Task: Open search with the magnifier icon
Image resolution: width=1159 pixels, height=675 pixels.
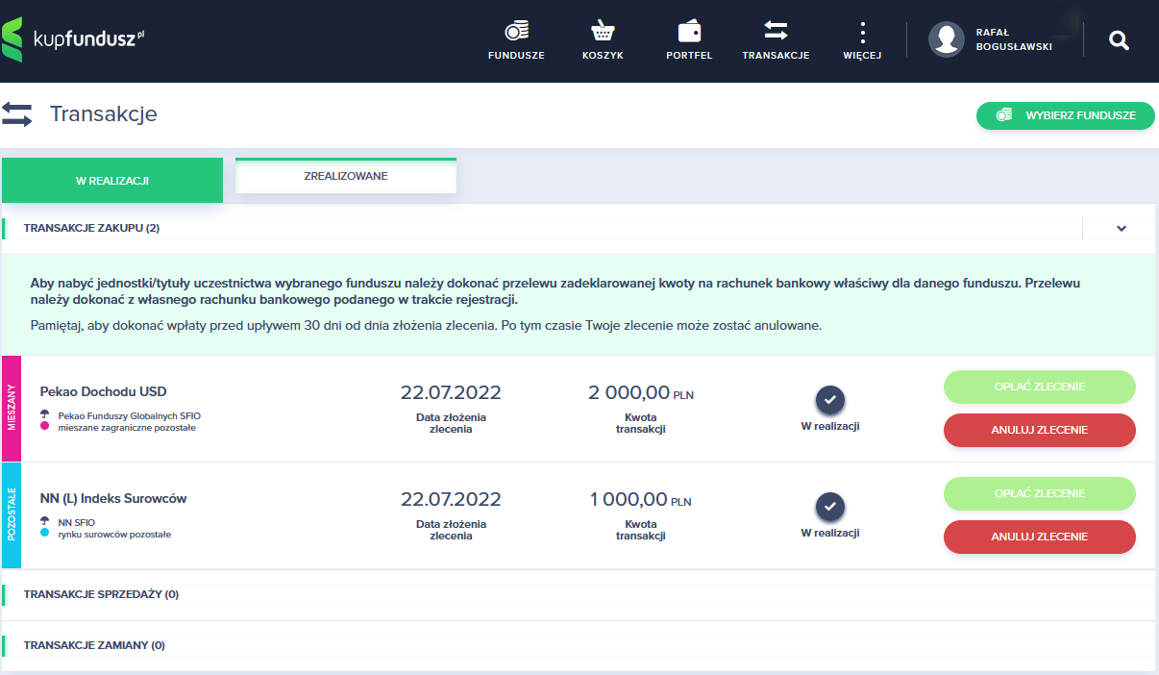Action: [x=1119, y=40]
